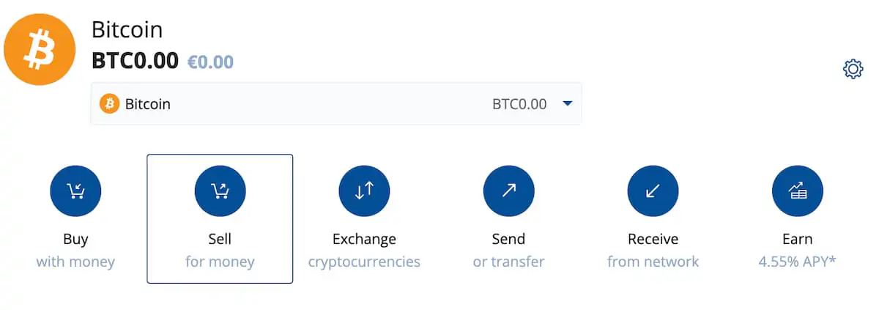Expand the Bitcoin wallet dropdown arrow
The width and height of the screenshot is (879, 310).
(567, 104)
